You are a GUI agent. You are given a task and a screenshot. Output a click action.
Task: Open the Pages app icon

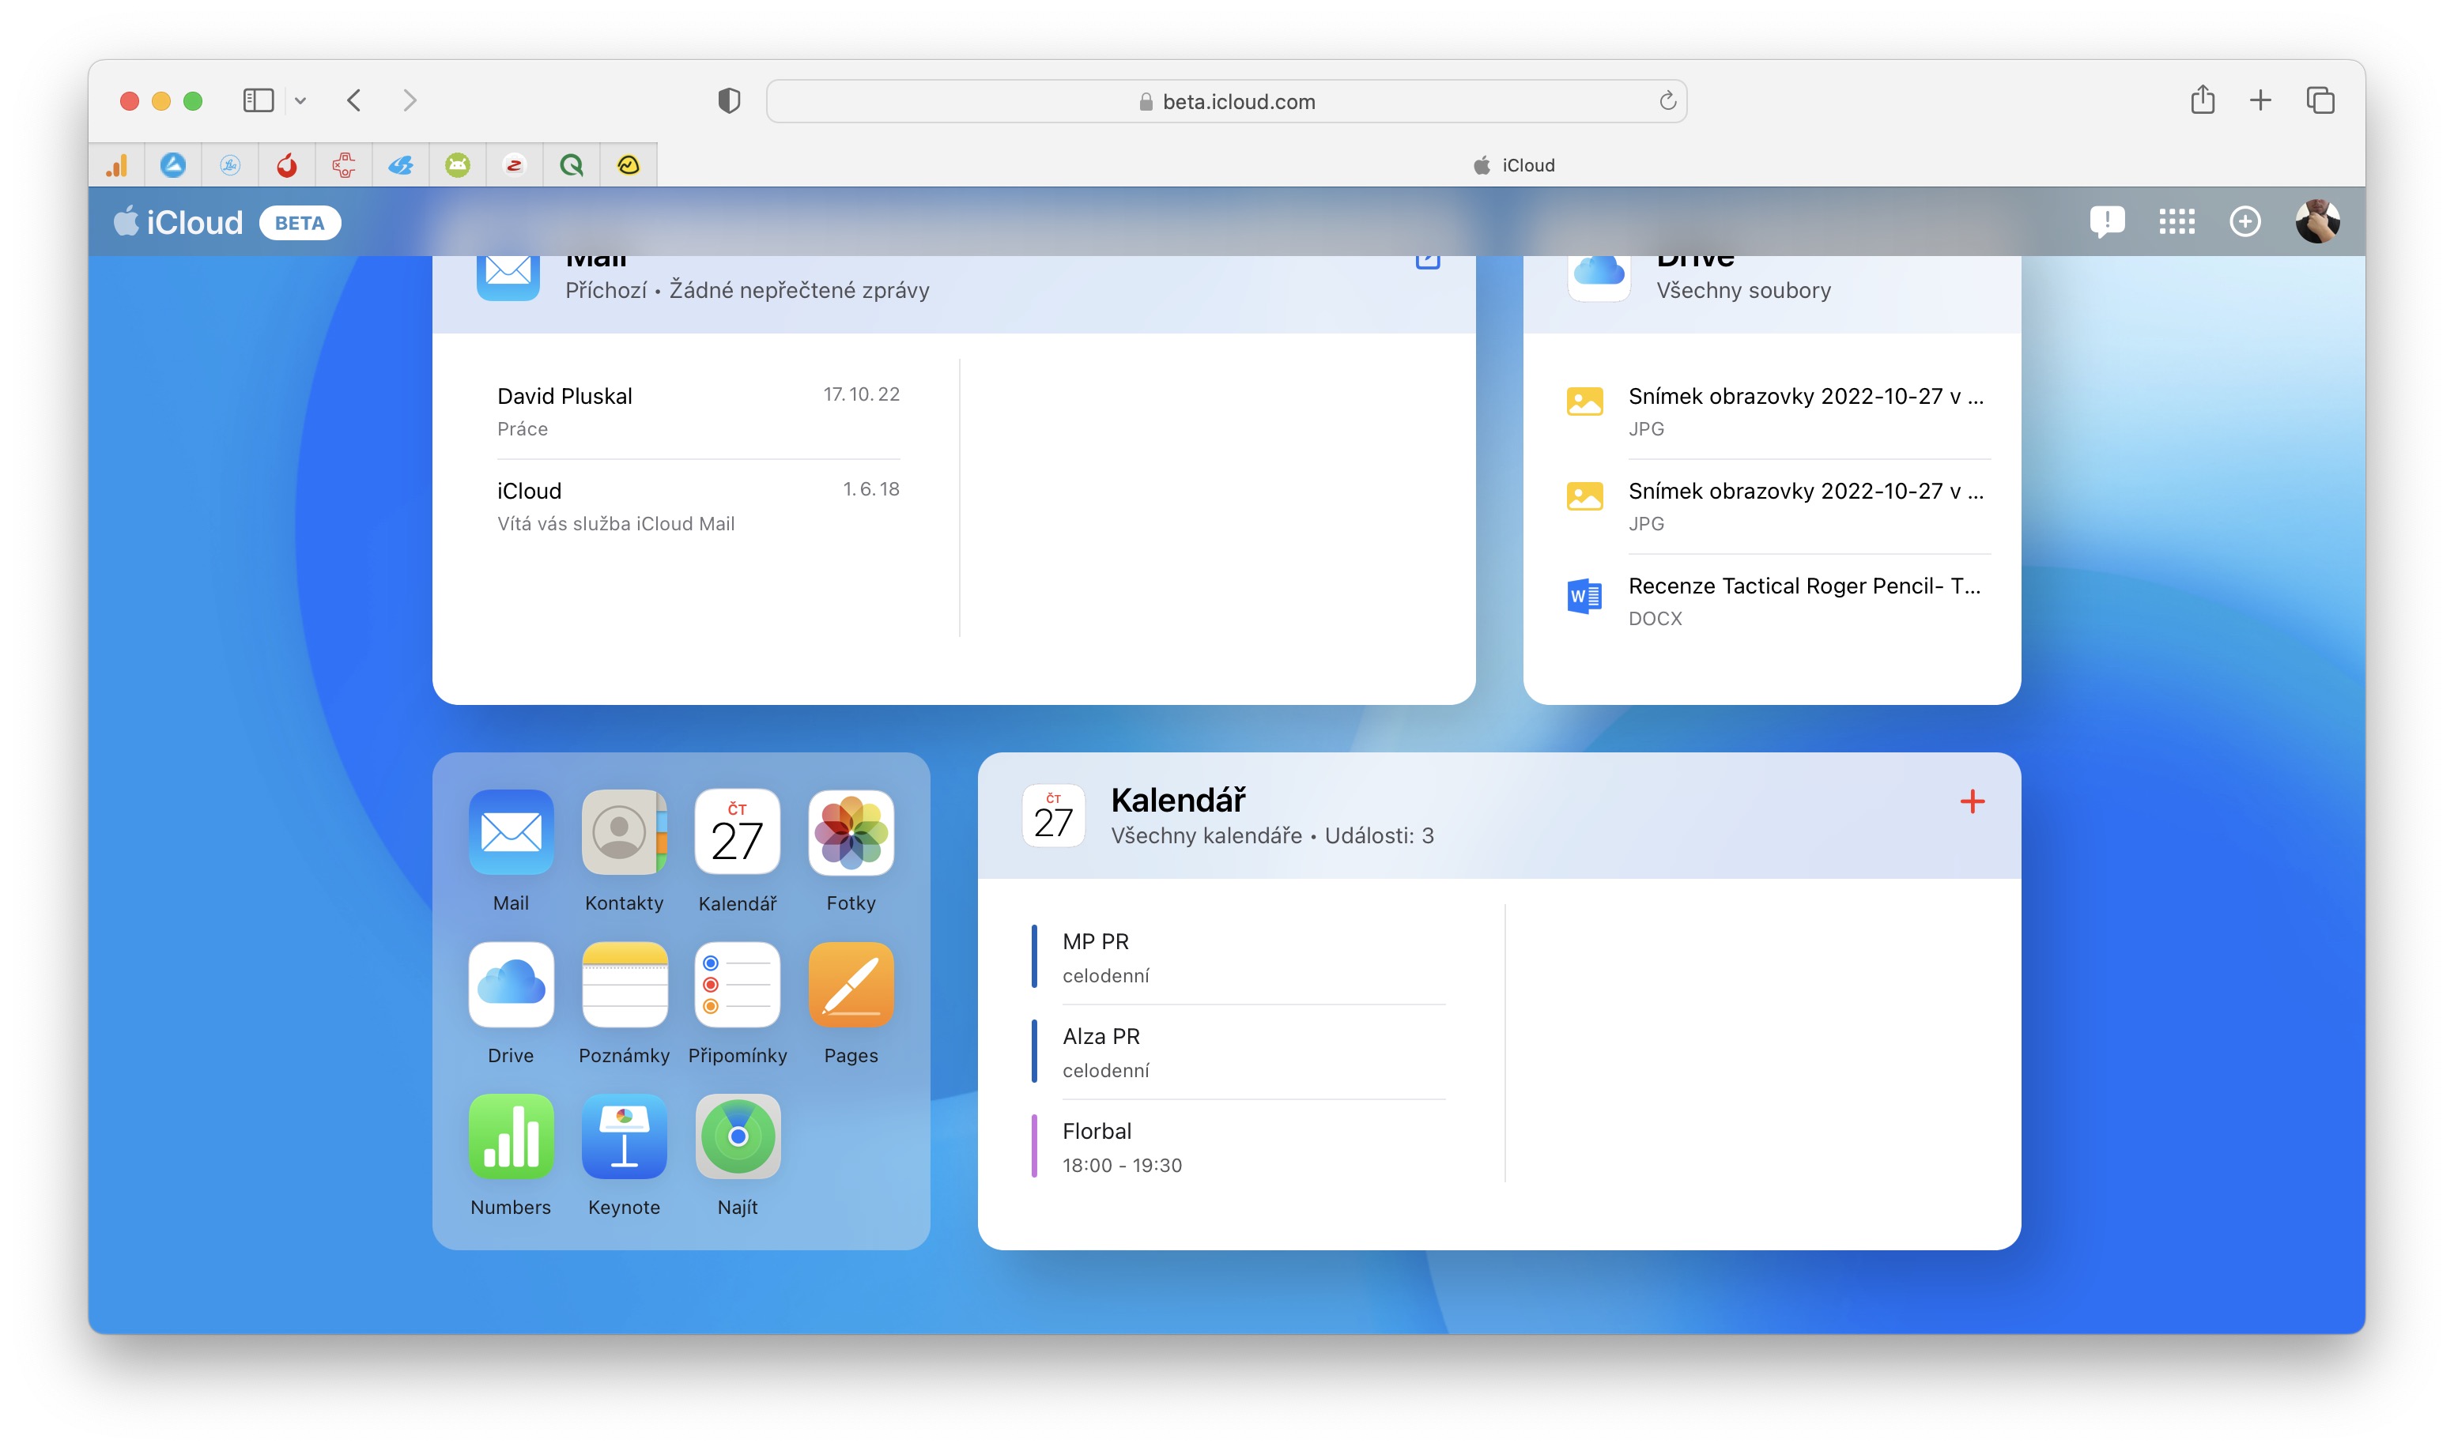[x=850, y=985]
